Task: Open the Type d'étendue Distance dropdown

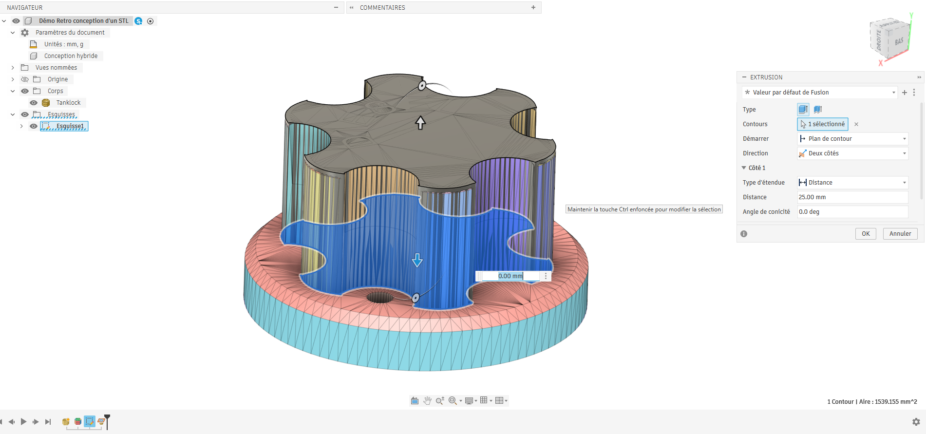Action: point(852,183)
